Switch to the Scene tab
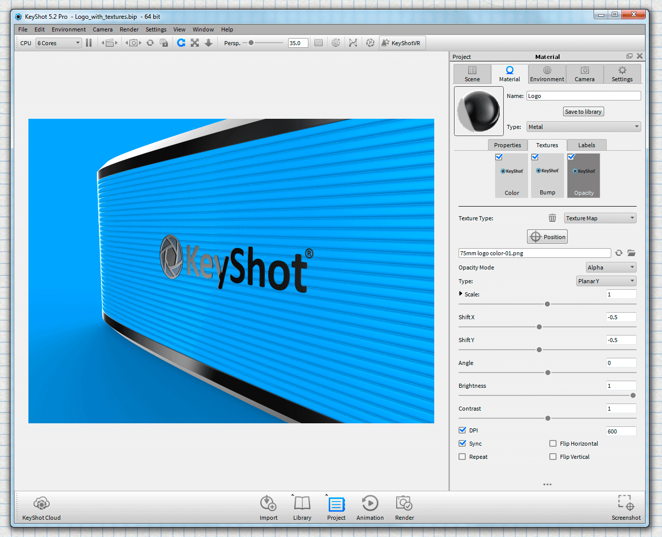 (x=472, y=74)
